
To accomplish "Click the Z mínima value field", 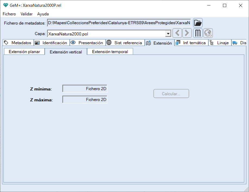I will tap(85, 89).
